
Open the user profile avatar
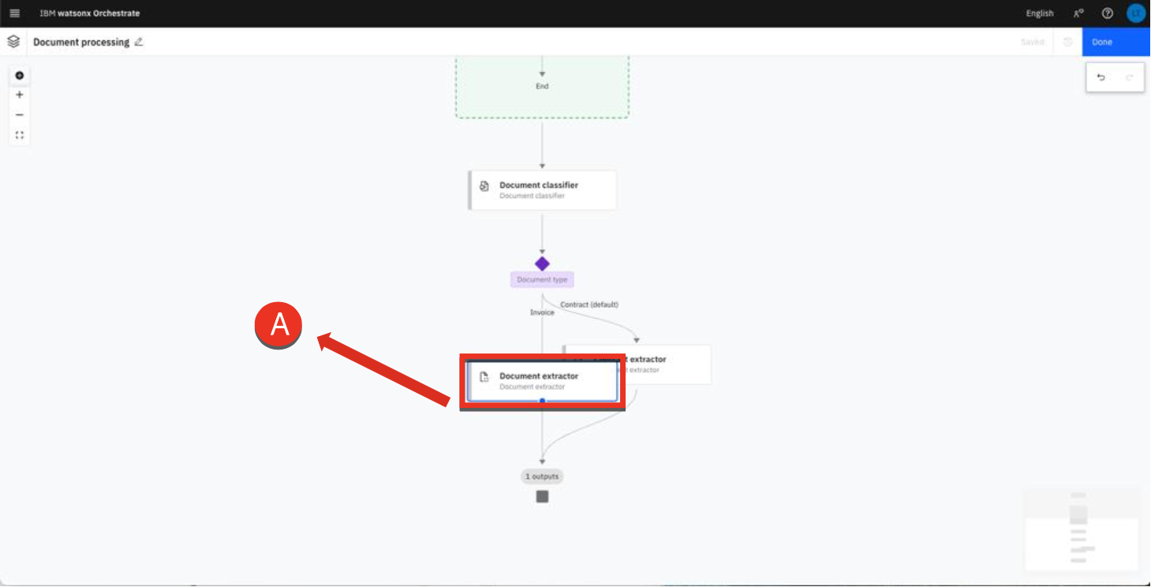(x=1135, y=13)
